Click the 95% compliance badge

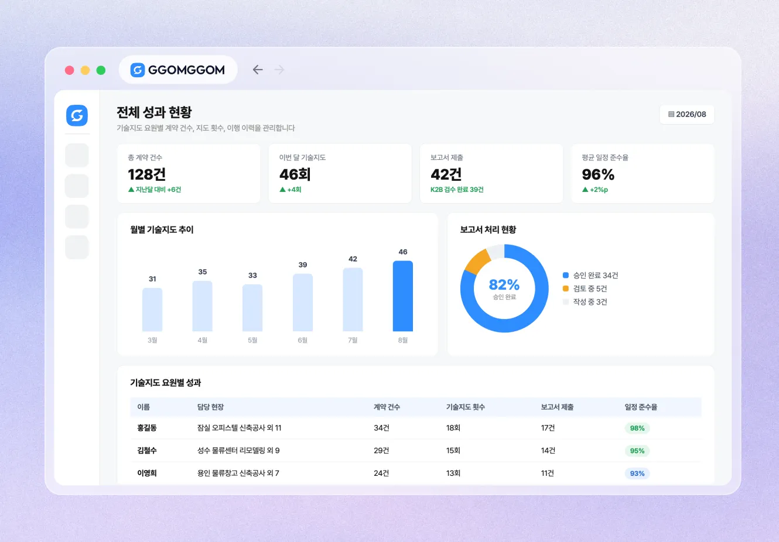coord(637,451)
